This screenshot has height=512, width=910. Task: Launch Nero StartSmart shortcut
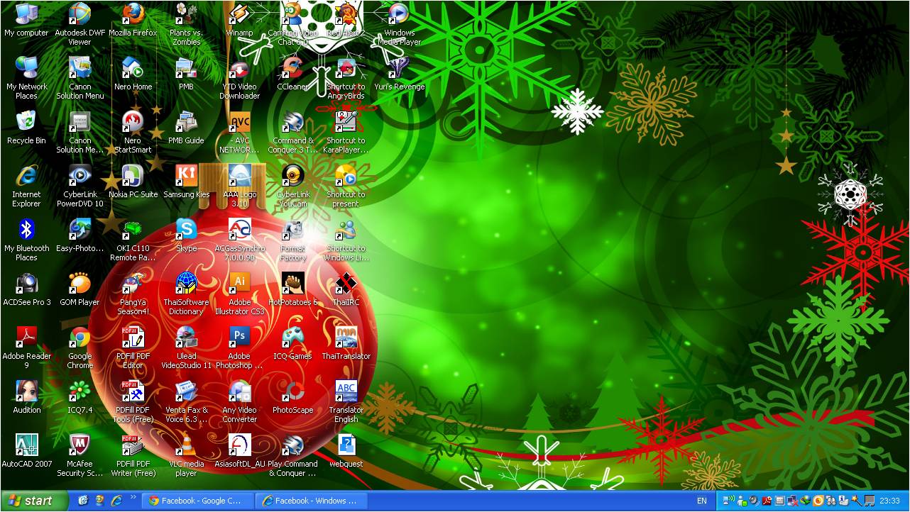pyautogui.click(x=133, y=132)
